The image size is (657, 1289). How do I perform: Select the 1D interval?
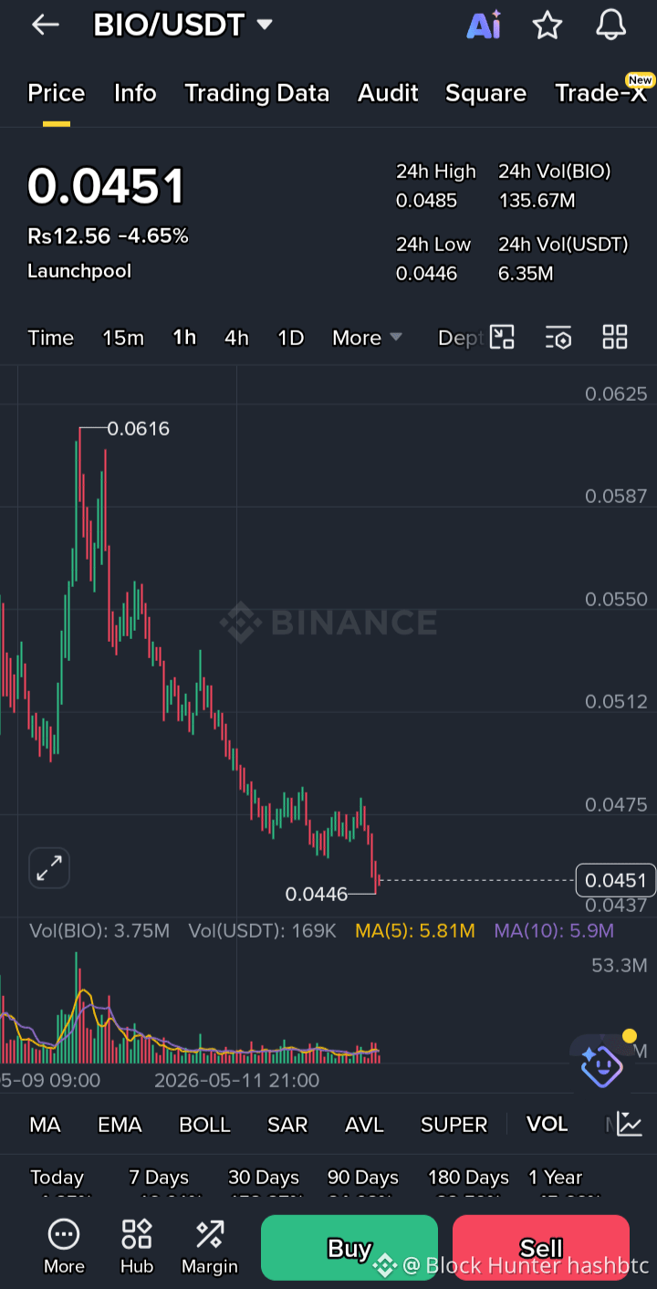(290, 338)
